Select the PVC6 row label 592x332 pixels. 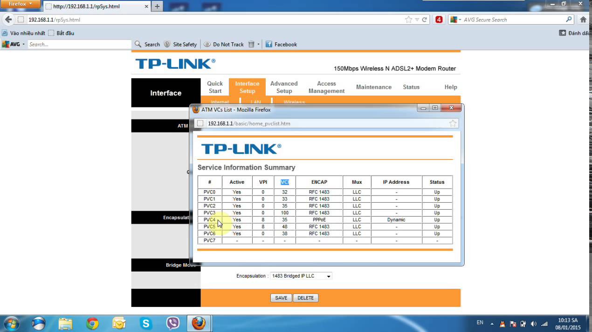[x=210, y=234]
